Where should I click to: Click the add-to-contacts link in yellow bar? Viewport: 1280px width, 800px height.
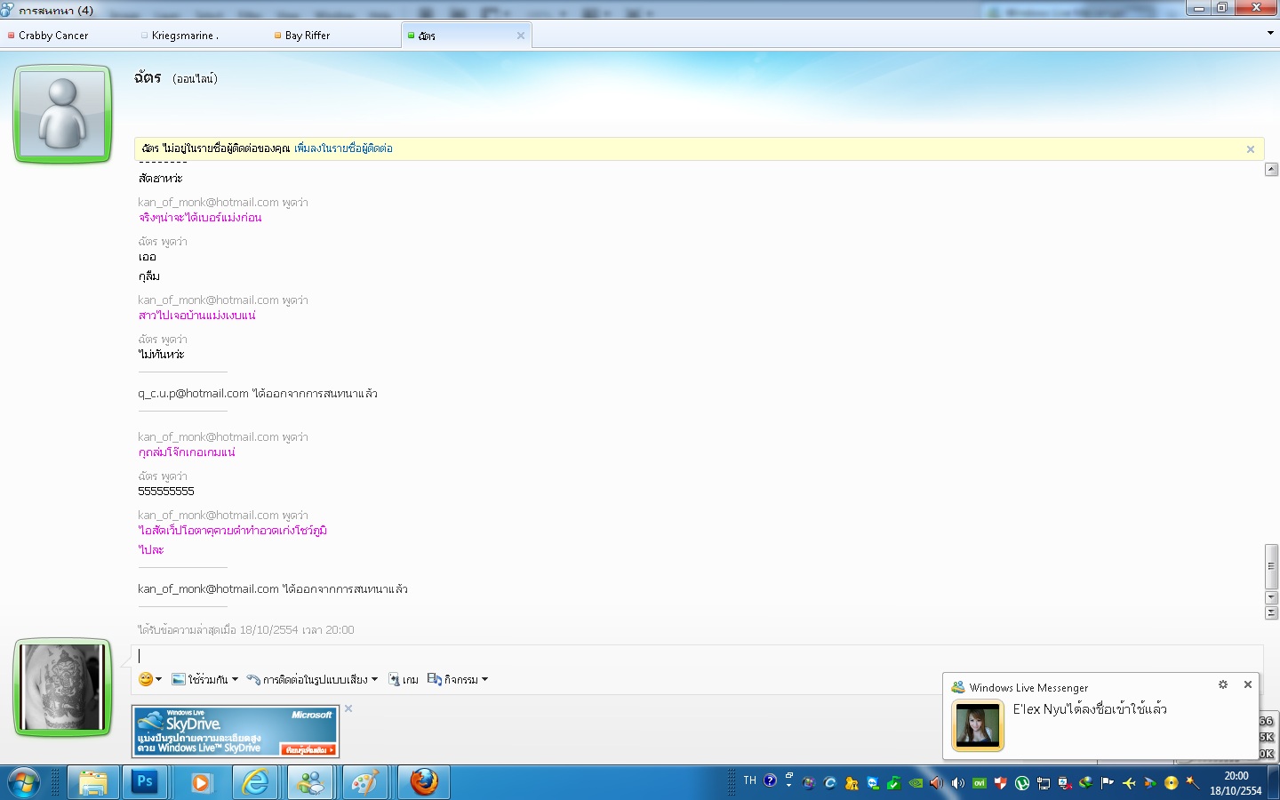[x=343, y=148]
